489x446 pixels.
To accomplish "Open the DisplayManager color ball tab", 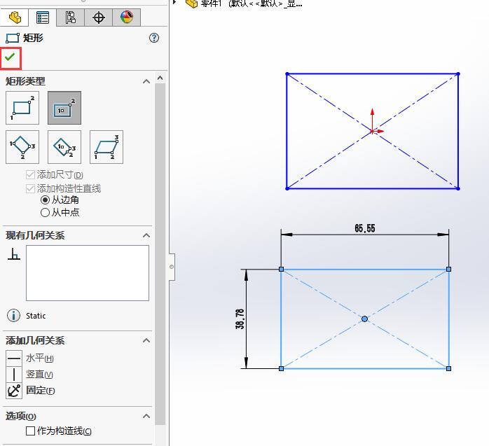I will tap(127, 18).
